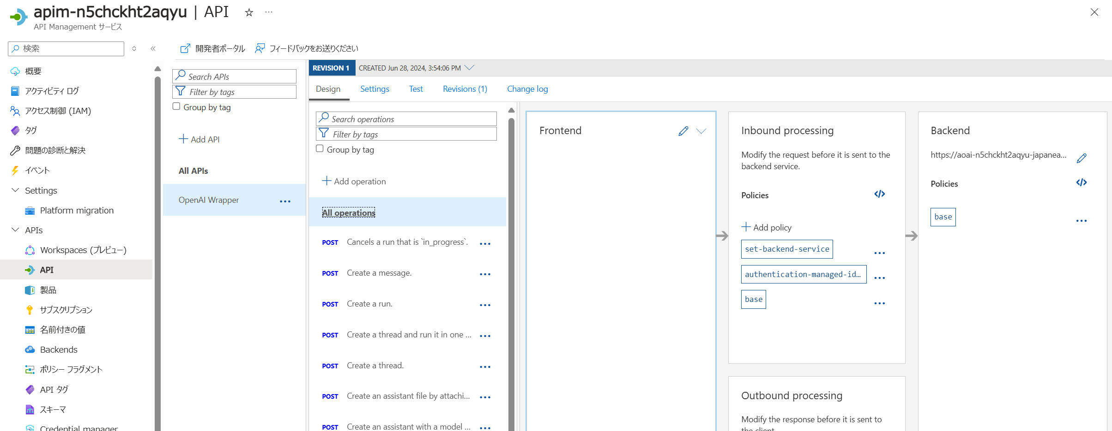Image resolution: width=1112 pixels, height=431 pixels.
Task: Collapse the left sidebar with double chevron
Action: tap(153, 48)
